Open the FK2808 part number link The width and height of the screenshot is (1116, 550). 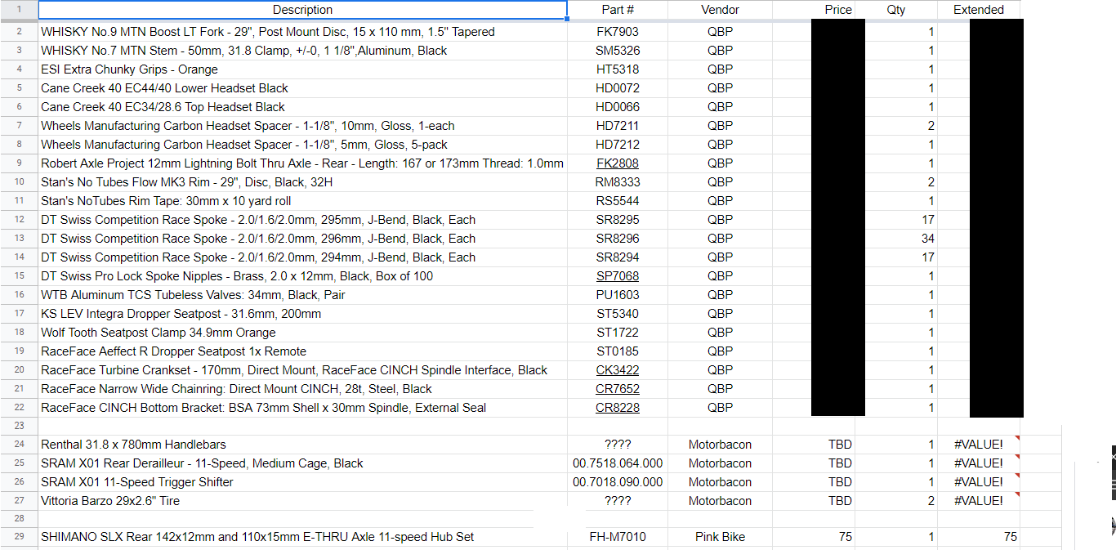coord(618,163)
